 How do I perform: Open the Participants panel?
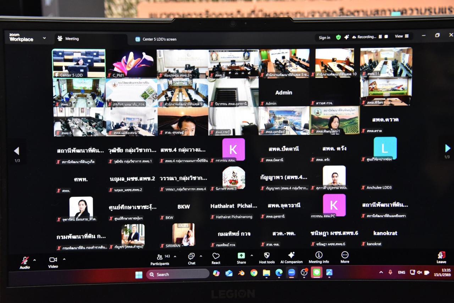[x=160, y=259]
